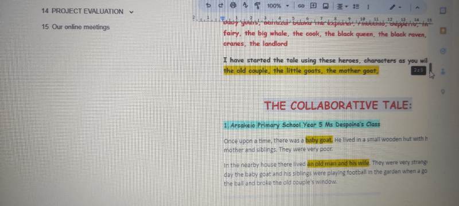Viewport: 459px width, 206px height.
Task: Add a comment using the comment icon
Action: coord(313,5)
